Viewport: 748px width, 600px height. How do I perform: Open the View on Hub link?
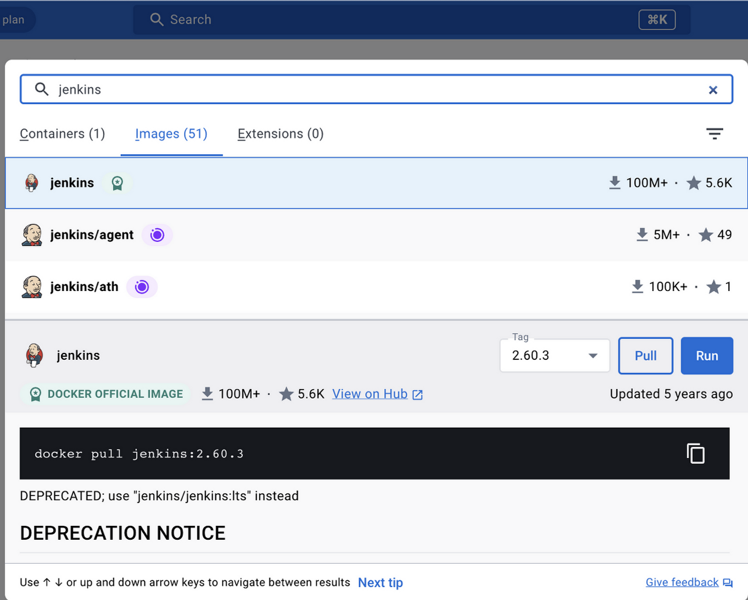coord(370,394)
